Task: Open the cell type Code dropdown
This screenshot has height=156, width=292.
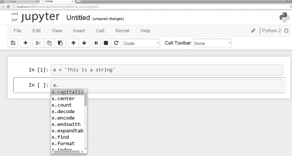Action: click(142, 43)
